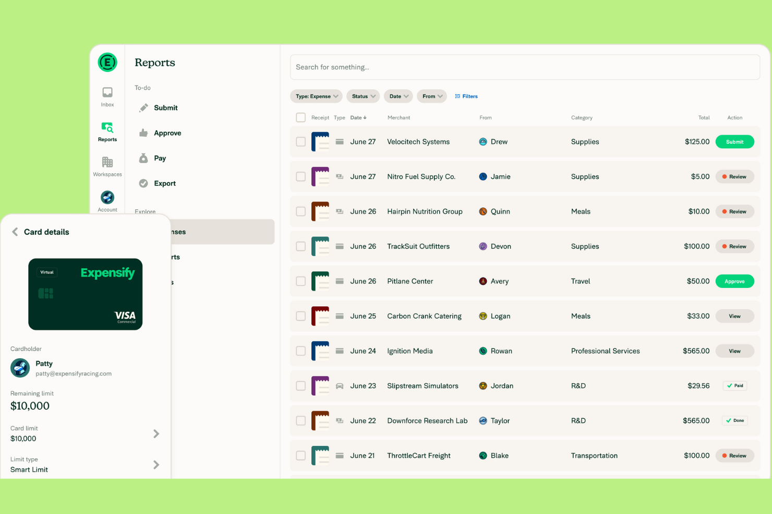Screen dimensions: 772x514
Task: Open the Filters panel
Action: [x=466, y=96]
